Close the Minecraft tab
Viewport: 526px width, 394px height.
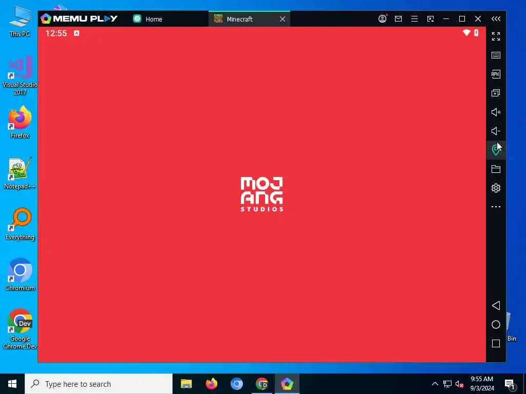(283, 19)
